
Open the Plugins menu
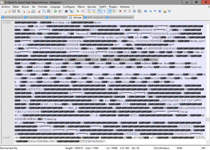click(113, 7)
